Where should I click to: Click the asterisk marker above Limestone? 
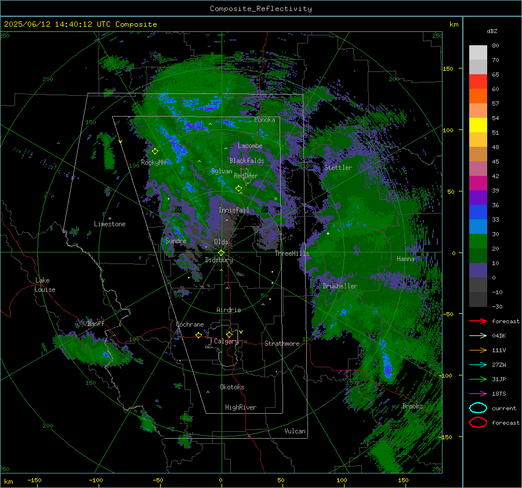point(110,219)
